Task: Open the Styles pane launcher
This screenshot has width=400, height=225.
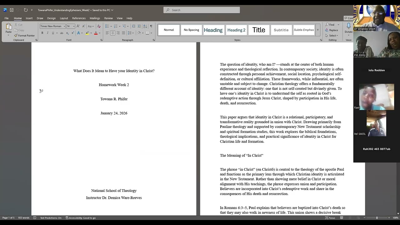Action: 321,40
